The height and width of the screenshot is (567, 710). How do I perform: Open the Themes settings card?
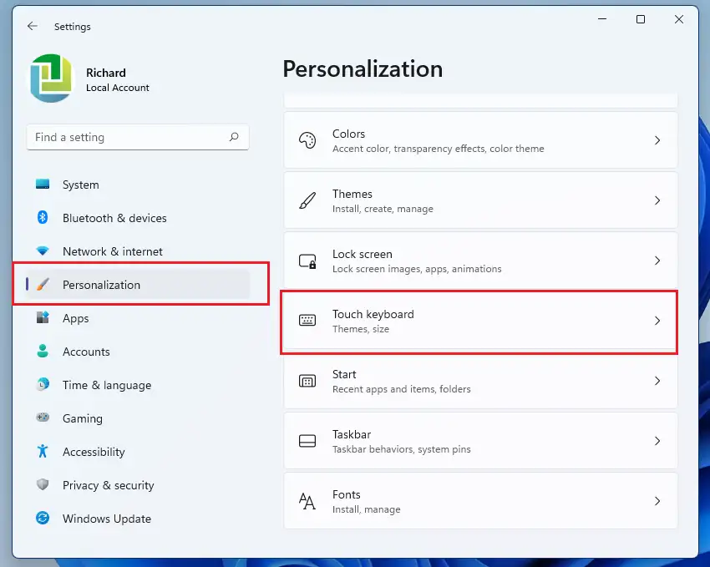pos(480,200)
